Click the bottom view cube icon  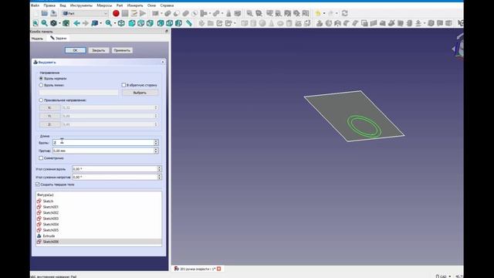[170, 23]
